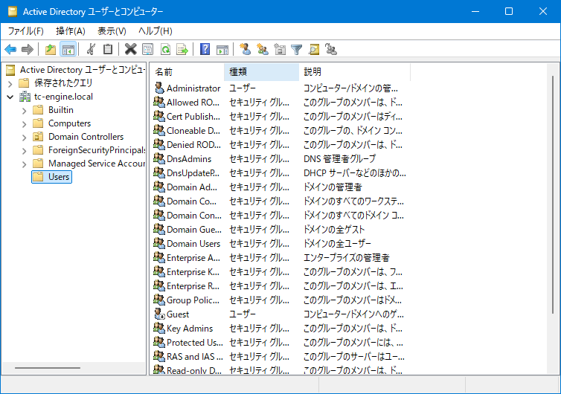
Task: Select the Allowed RO... group
Action: (x=193, y=103)
